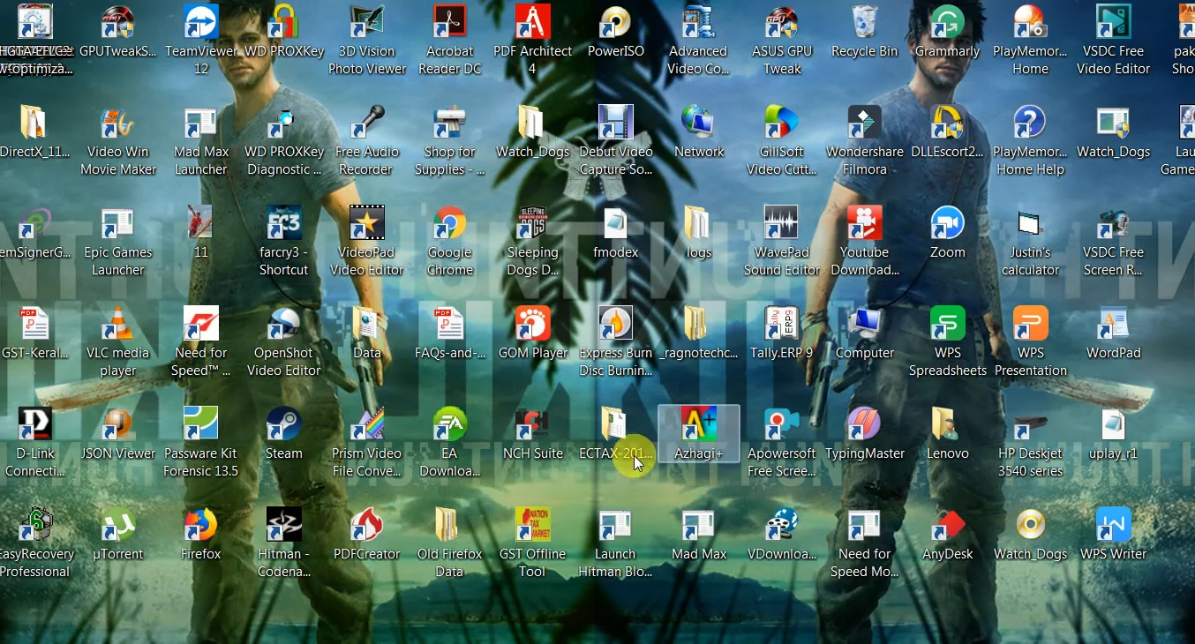Viewport: 1195px width, 644px height.
Task: Click the WD PROXKey Diagnostic icon
Action: [284, 123]
